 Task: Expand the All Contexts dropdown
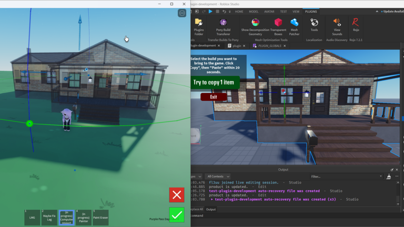(218, 177)
